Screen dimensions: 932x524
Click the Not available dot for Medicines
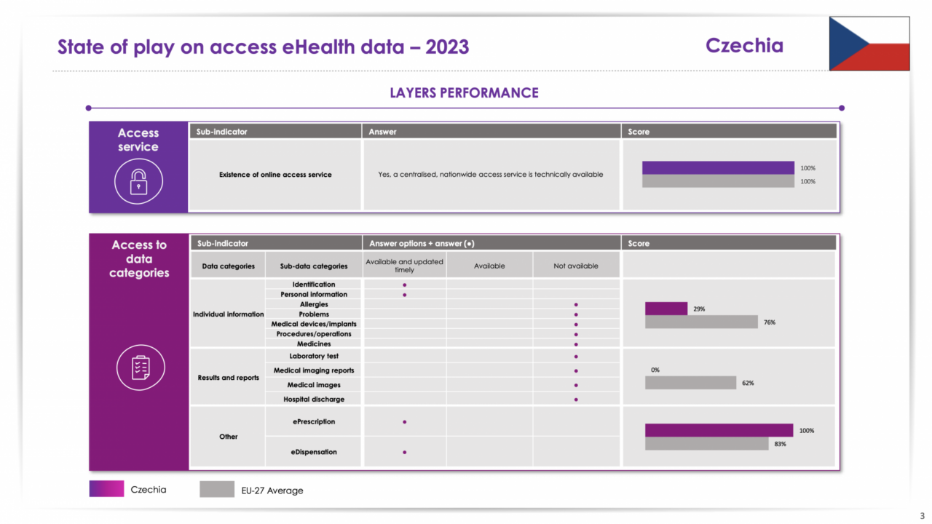pos(576,344)
